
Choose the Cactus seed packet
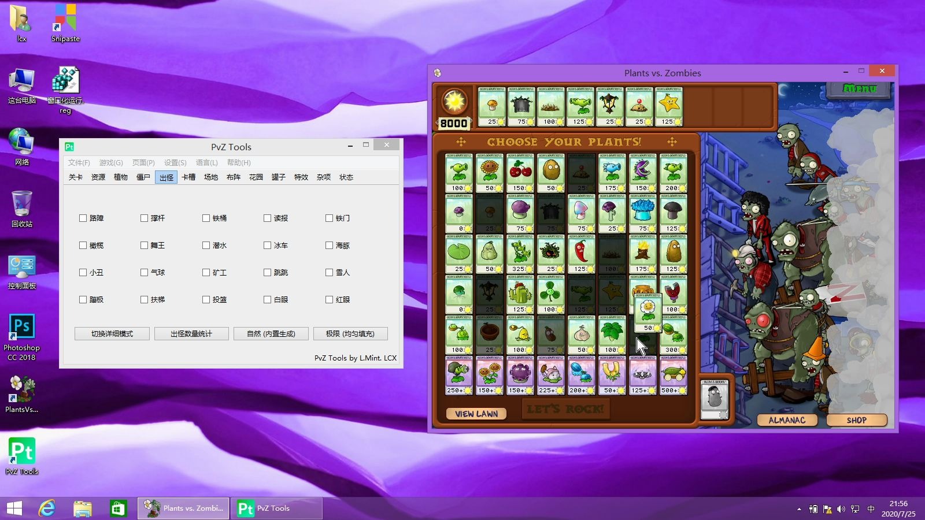point(520,294)
